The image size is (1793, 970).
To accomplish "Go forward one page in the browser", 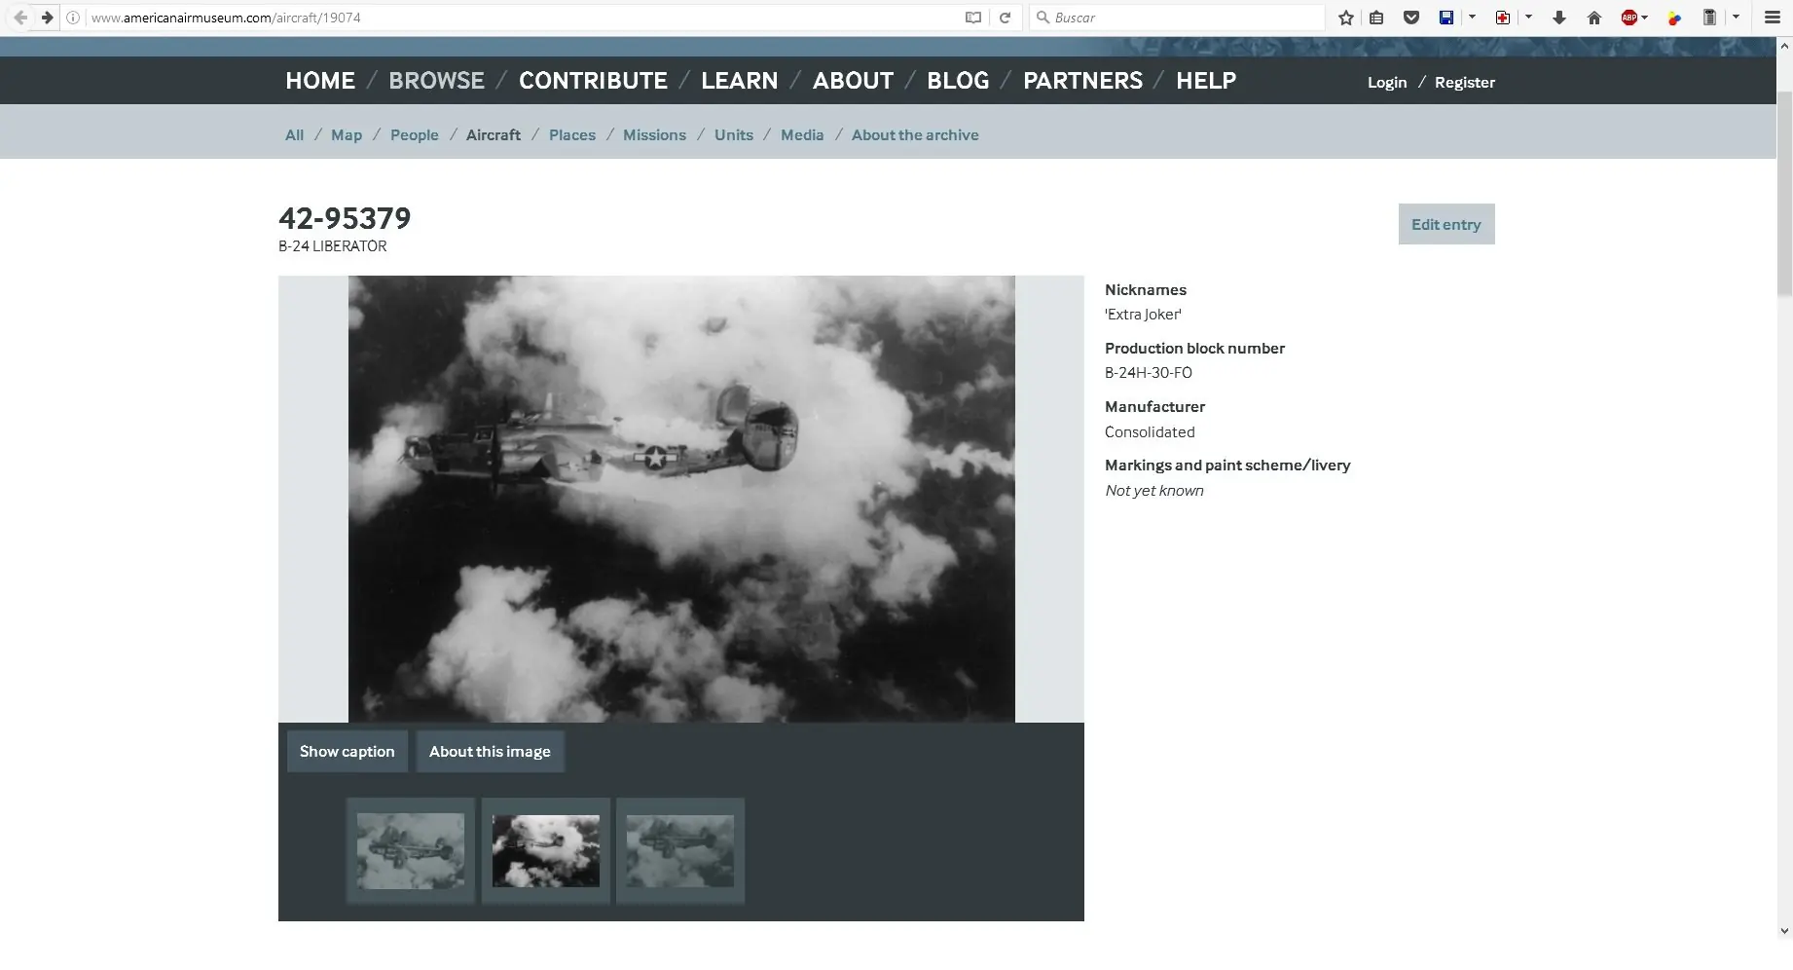I will (x=46, y=18).
